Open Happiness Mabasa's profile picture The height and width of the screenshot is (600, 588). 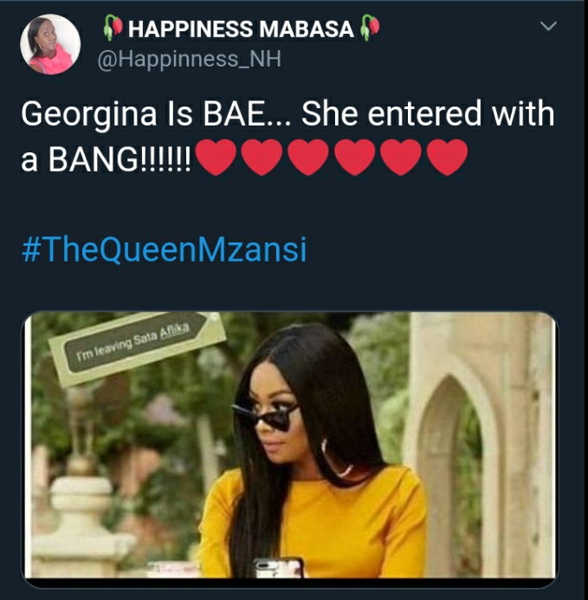point(50,44)
